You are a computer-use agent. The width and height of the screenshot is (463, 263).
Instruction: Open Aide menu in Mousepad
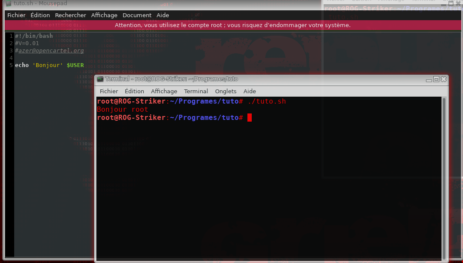[163, 15]
